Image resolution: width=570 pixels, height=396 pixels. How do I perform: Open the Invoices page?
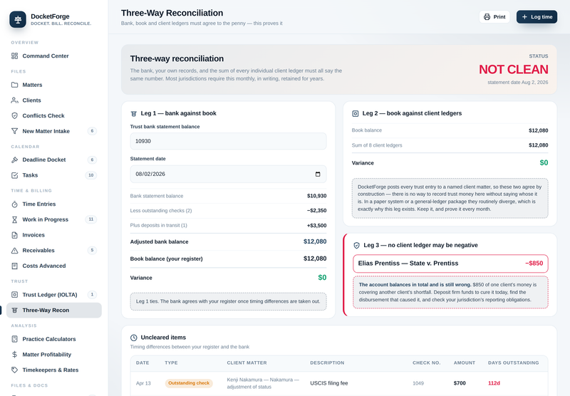coord(54,235)
